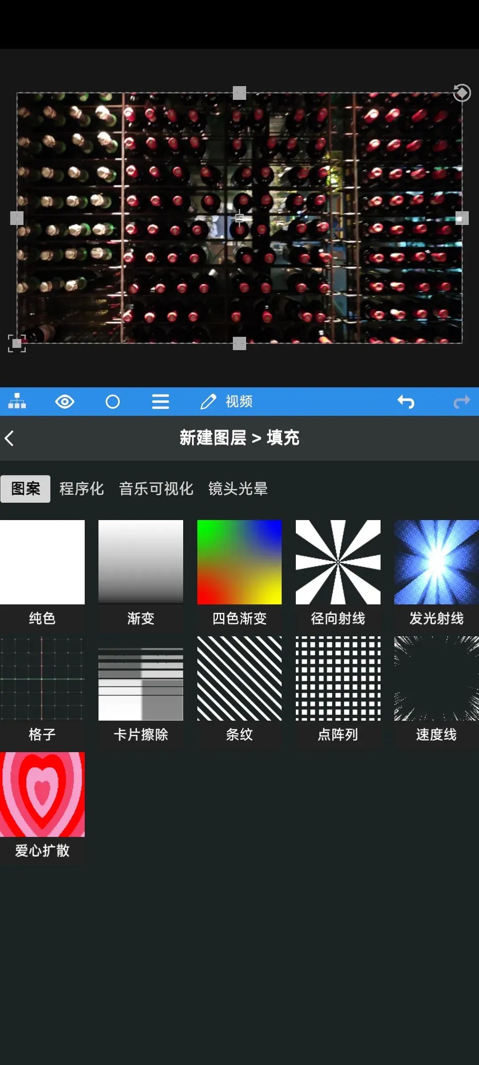Redo the last undone action
The image size is (479, 1065).
pos(462,402)
